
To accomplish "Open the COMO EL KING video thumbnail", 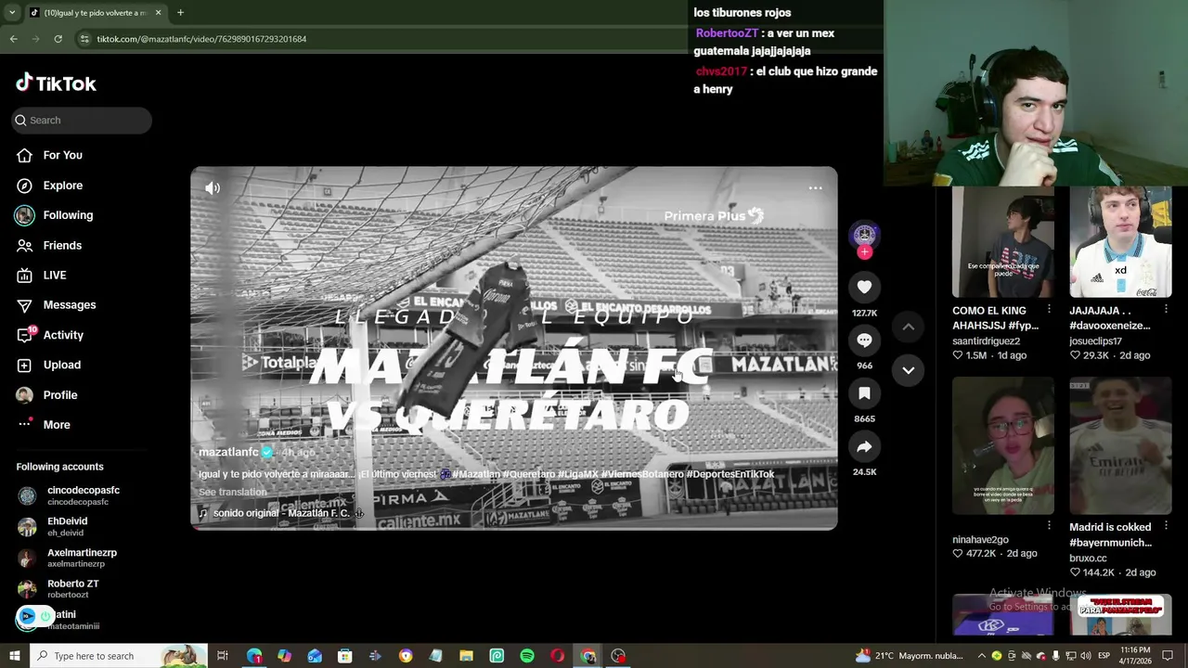I will pyautogui.click(x=1002, y=242).
